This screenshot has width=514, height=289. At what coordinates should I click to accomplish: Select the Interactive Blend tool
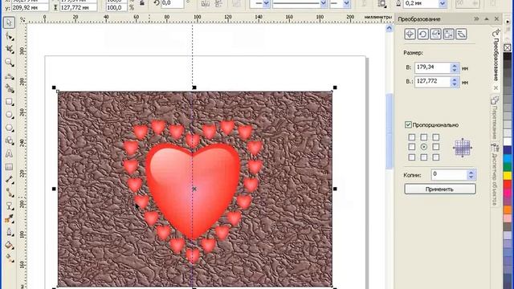coord(9,206)
